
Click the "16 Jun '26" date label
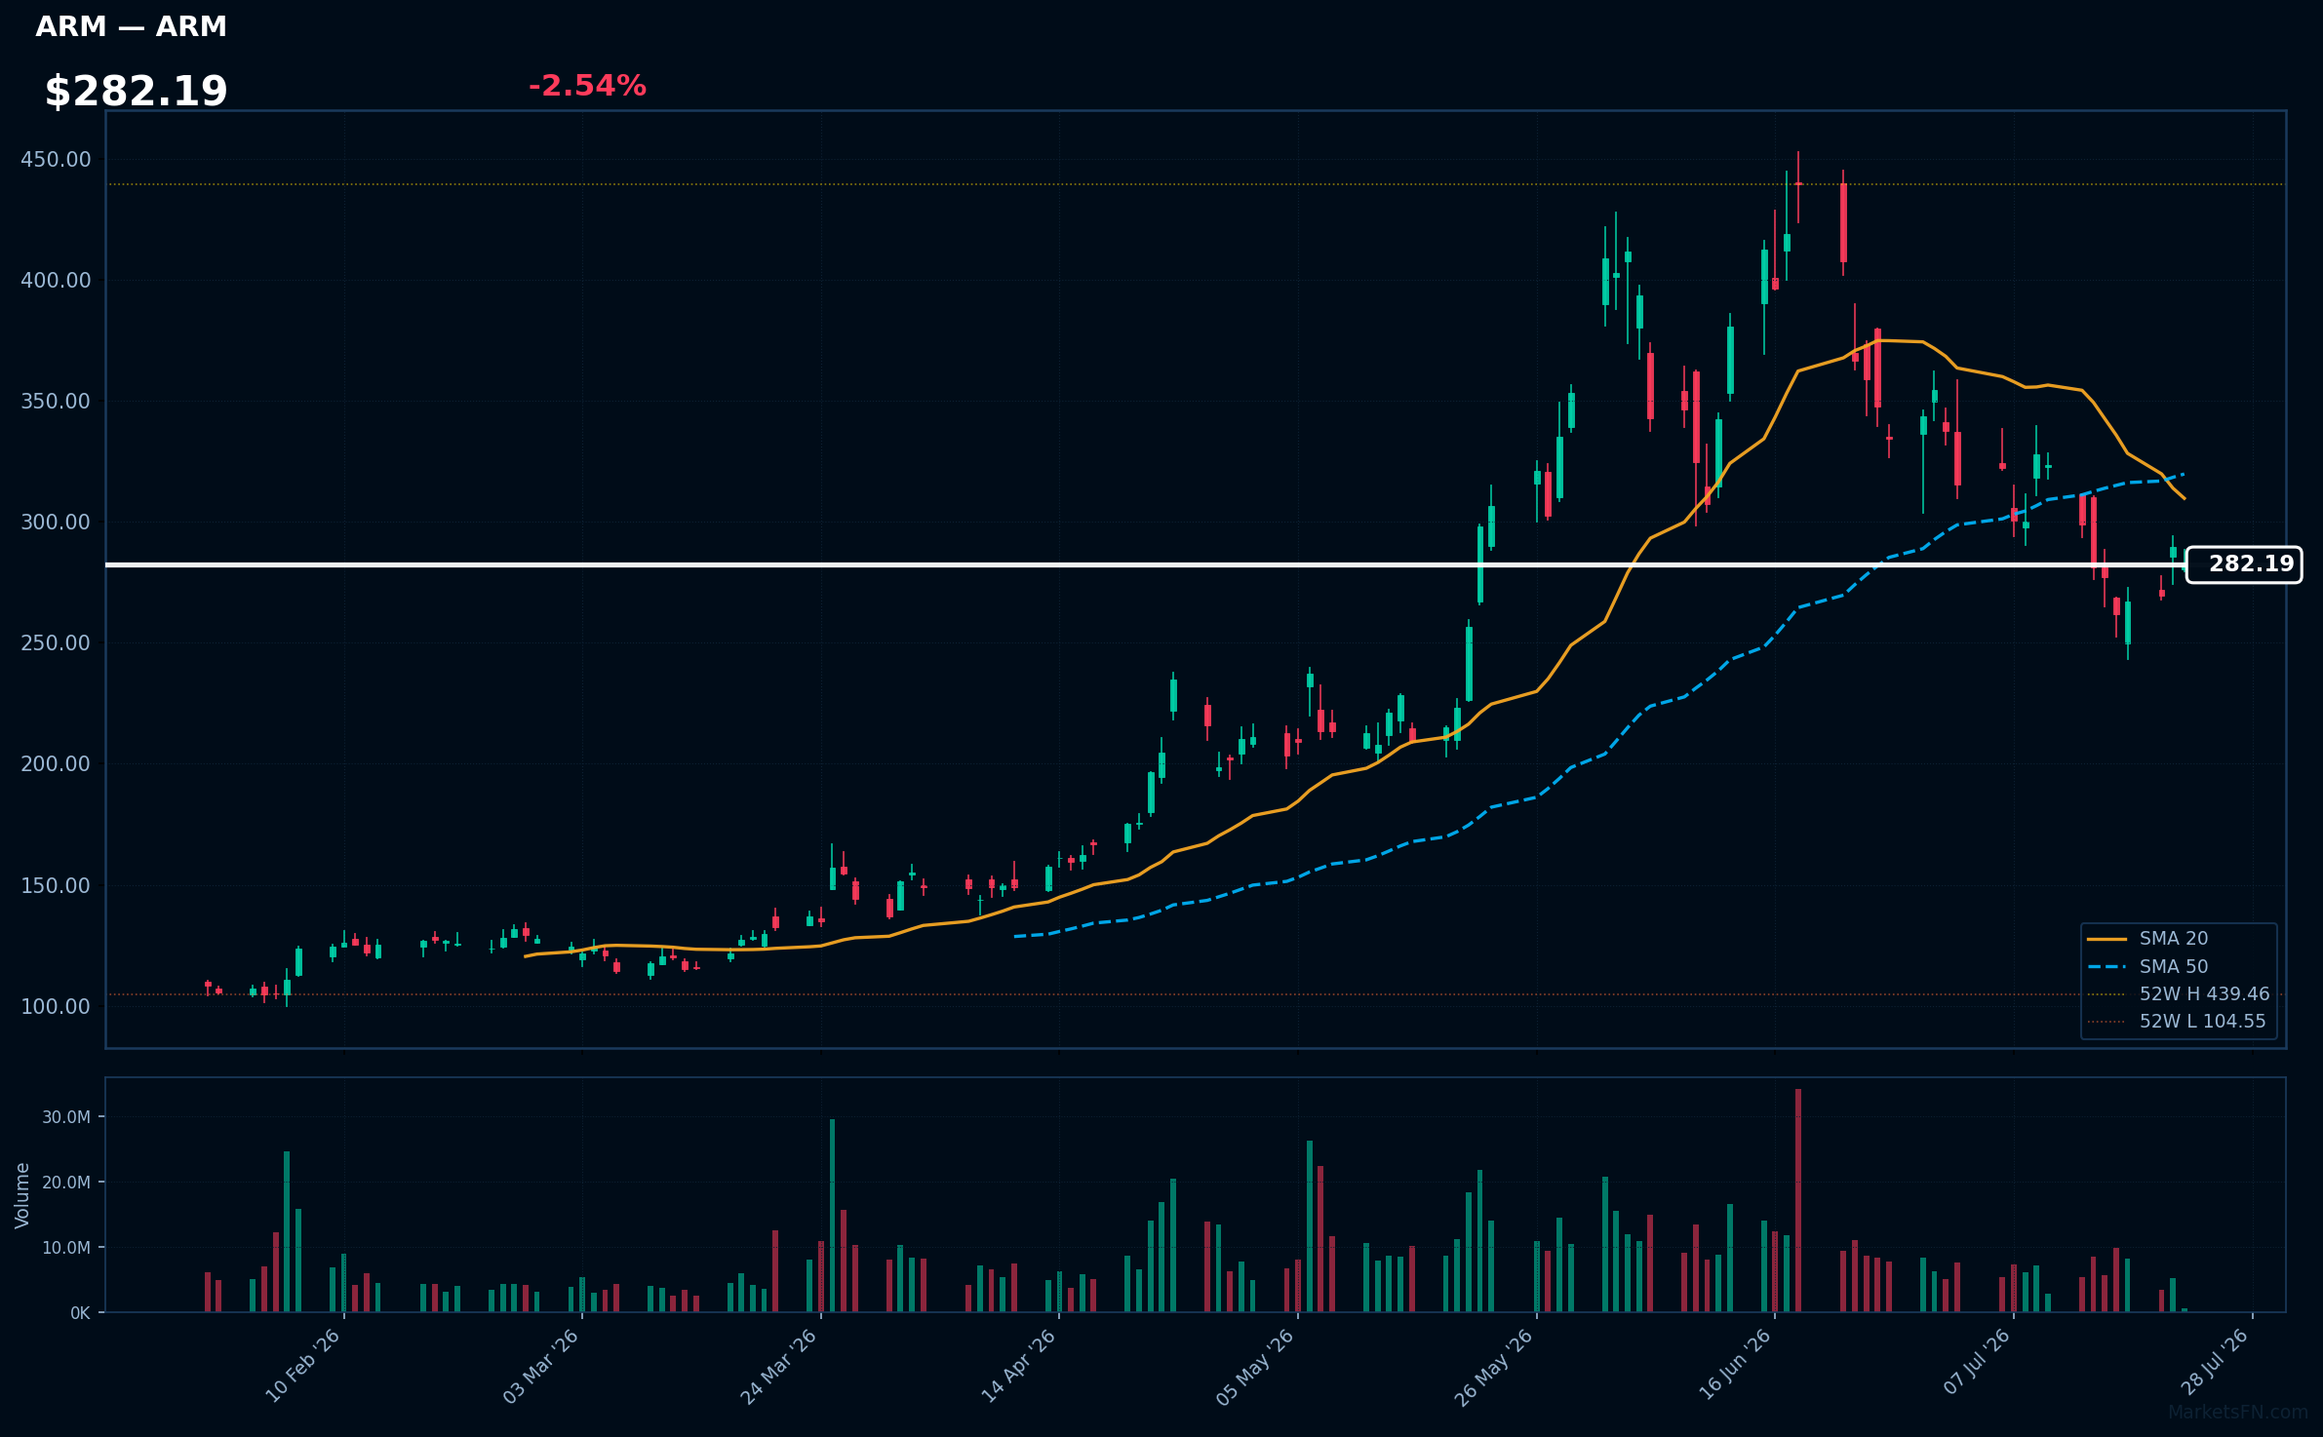click(1735, 1367)
